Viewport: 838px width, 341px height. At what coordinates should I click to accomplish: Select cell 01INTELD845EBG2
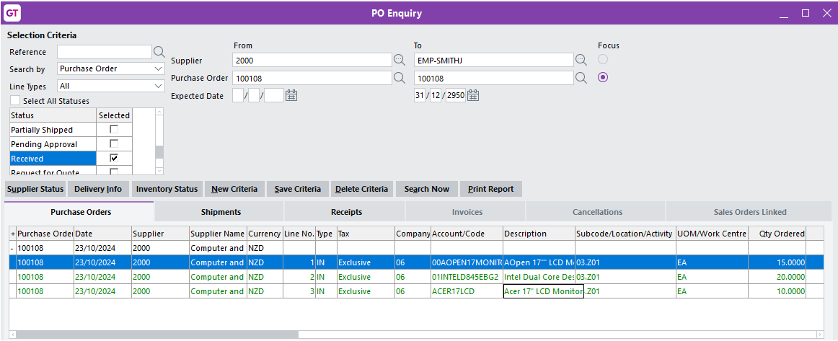pos(467,277)
